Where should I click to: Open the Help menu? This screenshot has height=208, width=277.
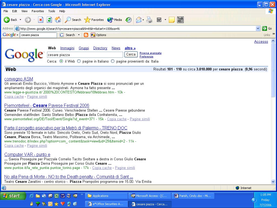(x=62, y=11)
